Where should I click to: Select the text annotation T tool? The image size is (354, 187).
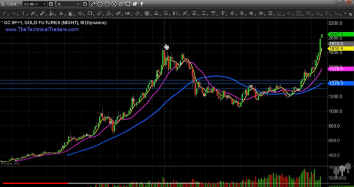(x=223, y=13)
